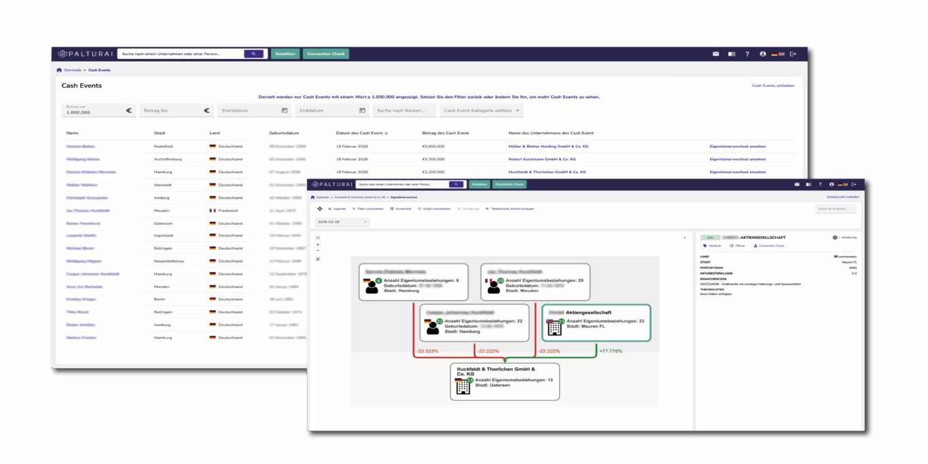Screen dimensions: 928x464
Task: Open the Attribute tab in the detail panel
Action: [x=712, y=245]
